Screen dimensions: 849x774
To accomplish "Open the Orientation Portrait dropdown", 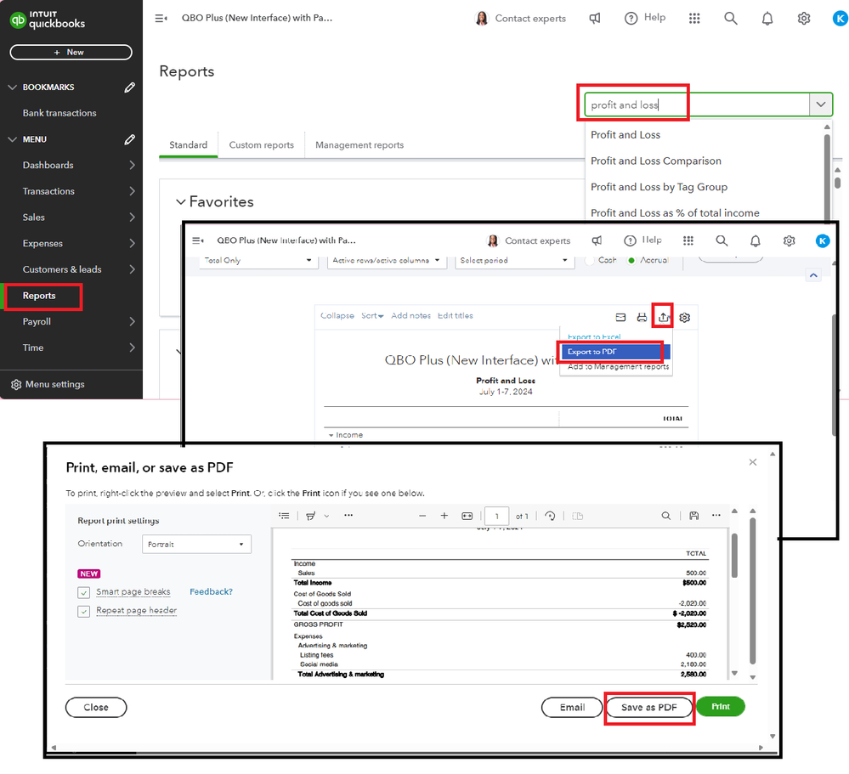I will point(196,544).
